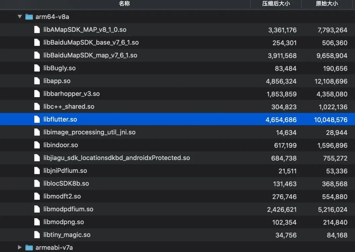Click file icon for libBaiduMapSDK_base_v7_6_1.so
The image size is (355, 252).
click(x=37, y=42)
